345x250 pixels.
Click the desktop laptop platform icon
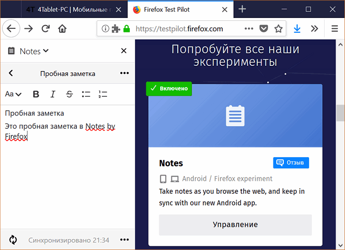click(x=175, y=179)
